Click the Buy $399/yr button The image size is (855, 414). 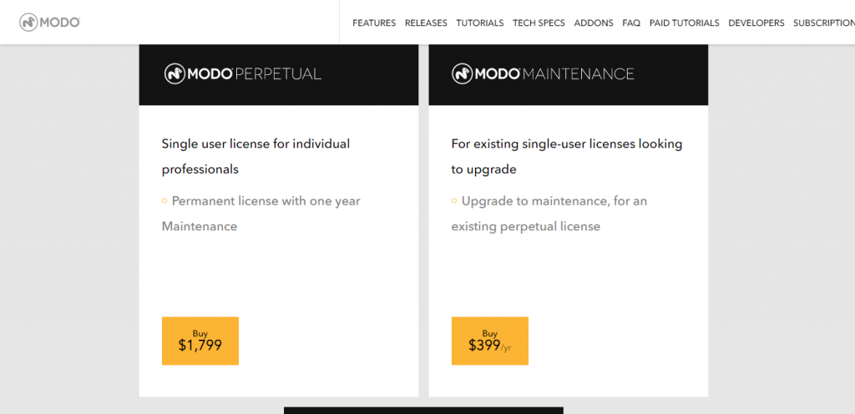(490, 341)
